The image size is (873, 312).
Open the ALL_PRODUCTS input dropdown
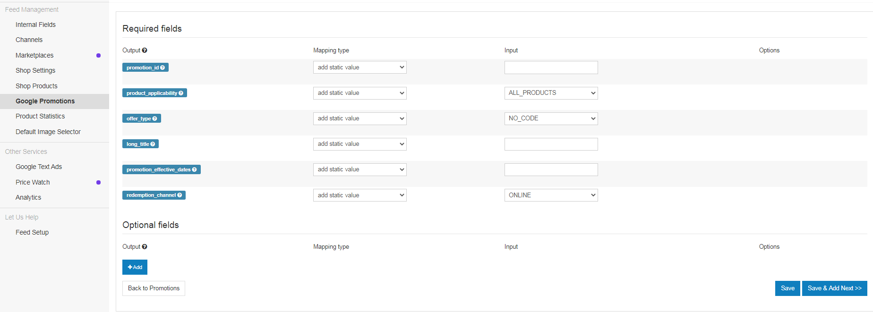(551, 93)
